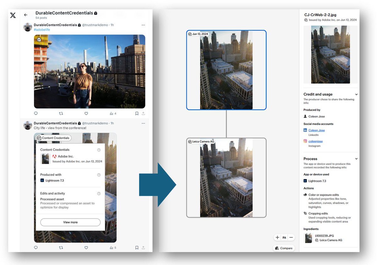
Task: Click the Compare button
Action: click(x=284, y=248)
